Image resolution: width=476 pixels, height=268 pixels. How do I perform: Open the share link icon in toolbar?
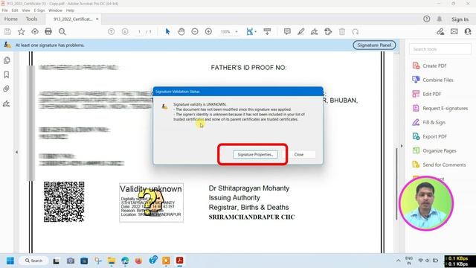tap(440, 31)
